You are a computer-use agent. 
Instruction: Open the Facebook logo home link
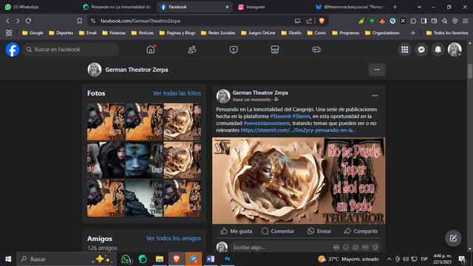(x=13, y=50)
